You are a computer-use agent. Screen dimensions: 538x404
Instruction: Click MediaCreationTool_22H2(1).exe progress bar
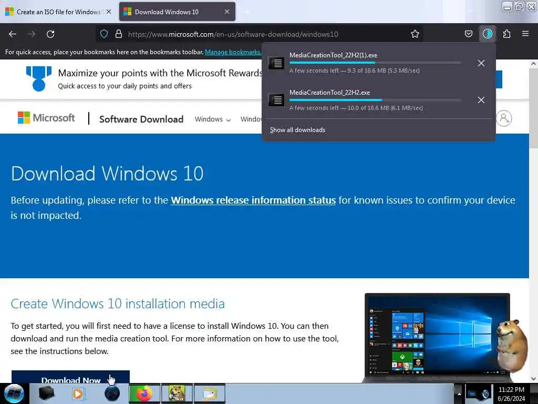click(375, 63)
